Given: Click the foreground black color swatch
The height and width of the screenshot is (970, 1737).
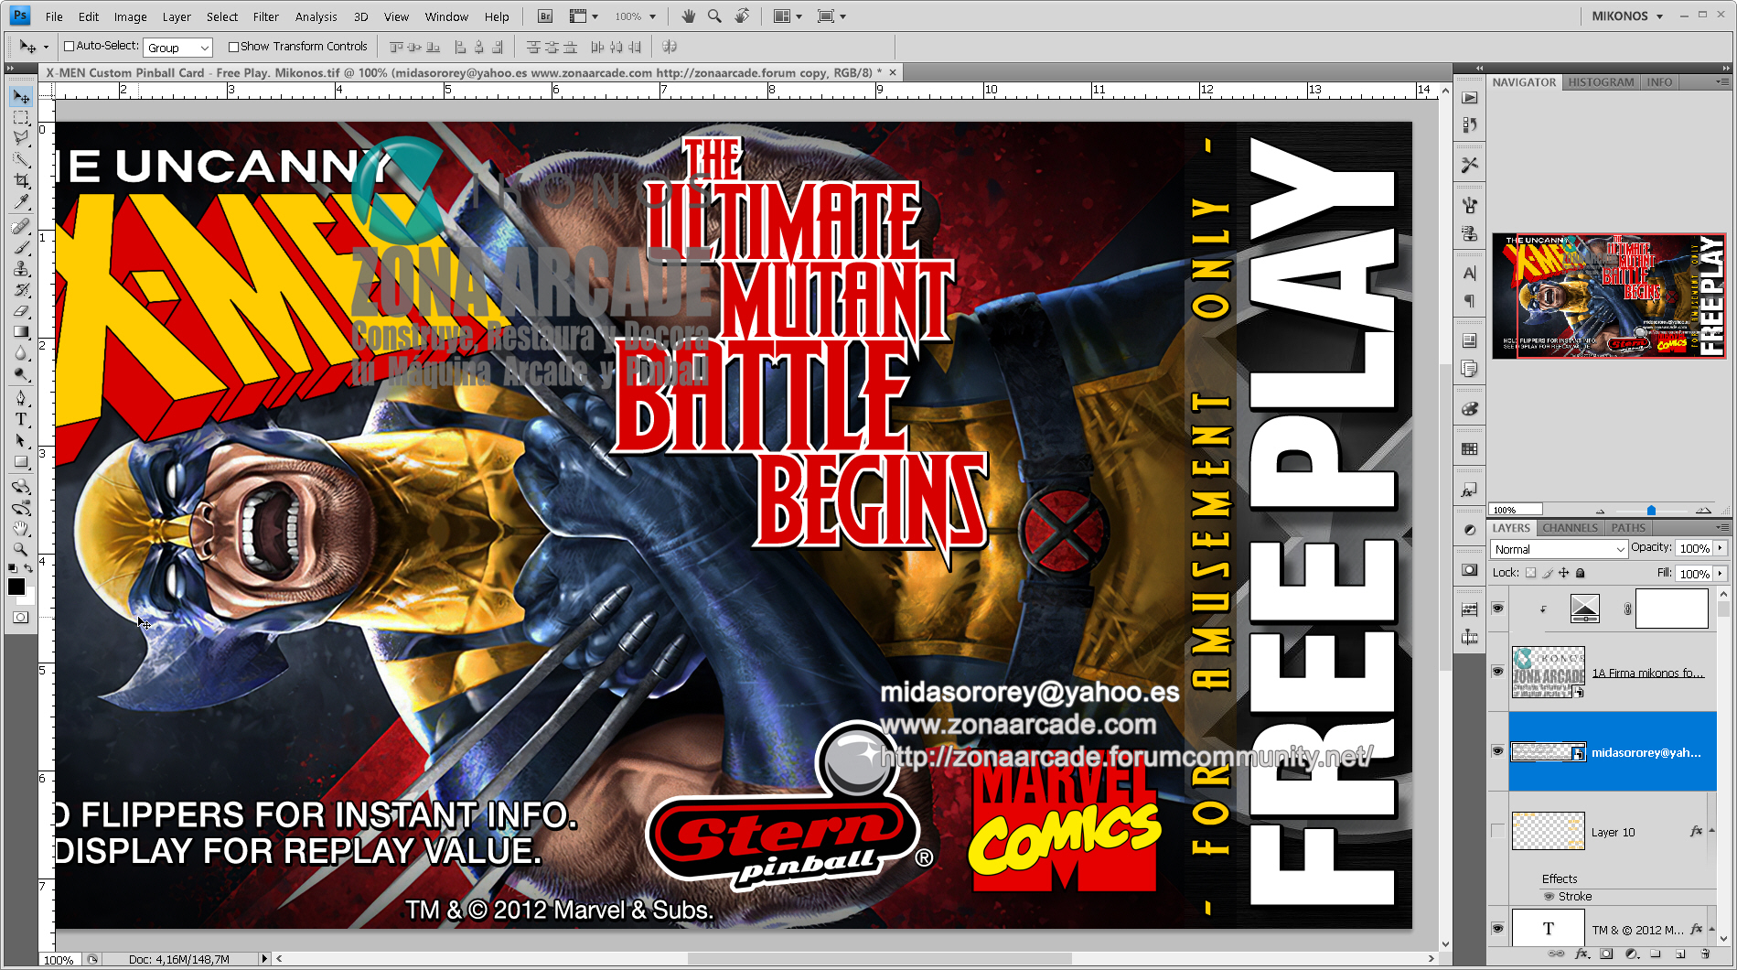Looking at the screenshot, I should [16, 587].
